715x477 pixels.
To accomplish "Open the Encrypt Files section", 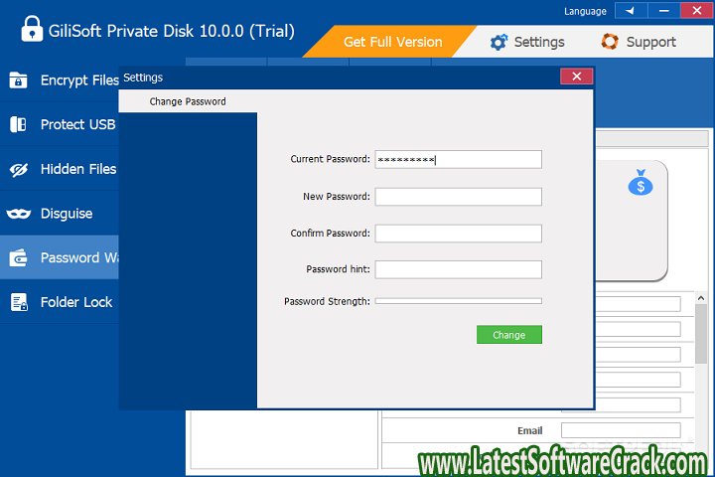I will coord(60,80).
